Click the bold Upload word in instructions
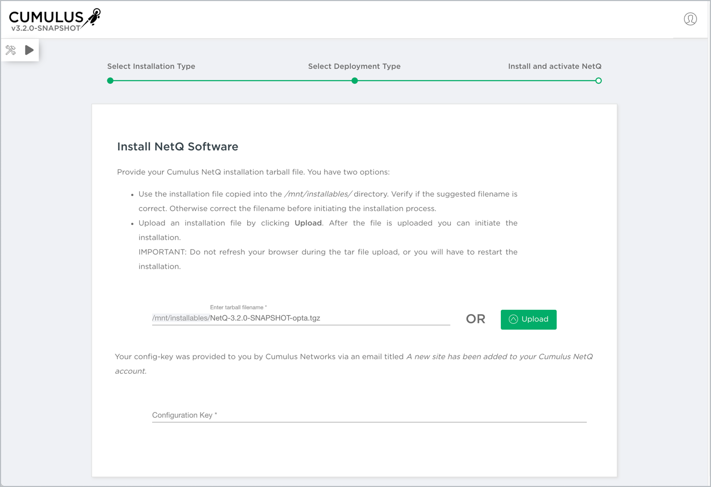 pyautogui.click(x=308, y=223)
